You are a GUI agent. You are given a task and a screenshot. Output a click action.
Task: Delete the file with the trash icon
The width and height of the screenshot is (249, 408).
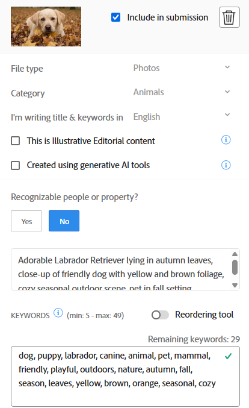(x=229, y=17)
